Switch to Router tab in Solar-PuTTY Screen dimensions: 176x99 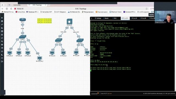pyautogui.click(x=106, y=18)
